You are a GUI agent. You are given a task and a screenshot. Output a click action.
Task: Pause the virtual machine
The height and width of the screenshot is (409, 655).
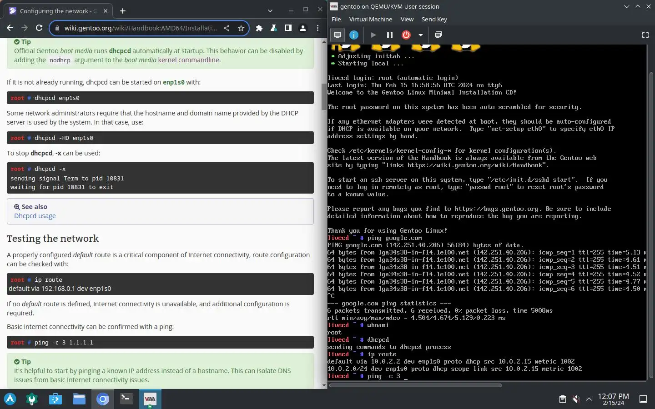pos(390,35)
